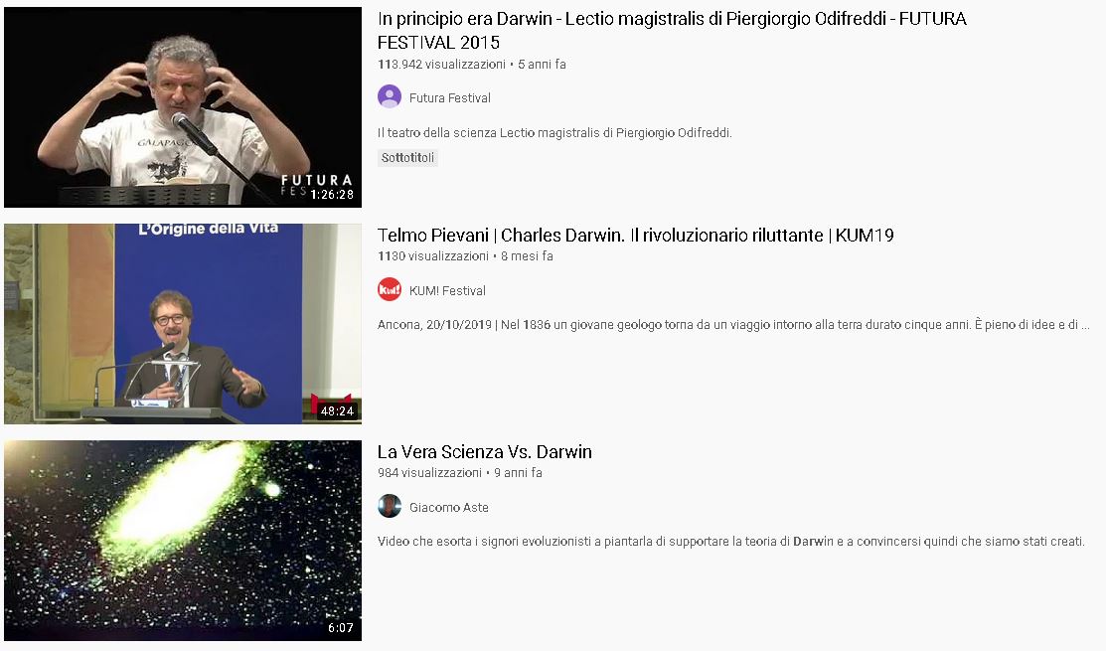Click description starting 'Ancona, 20/10/2019'
The width and height of the screenshot is (1106, 651).
tap(733, 324)
